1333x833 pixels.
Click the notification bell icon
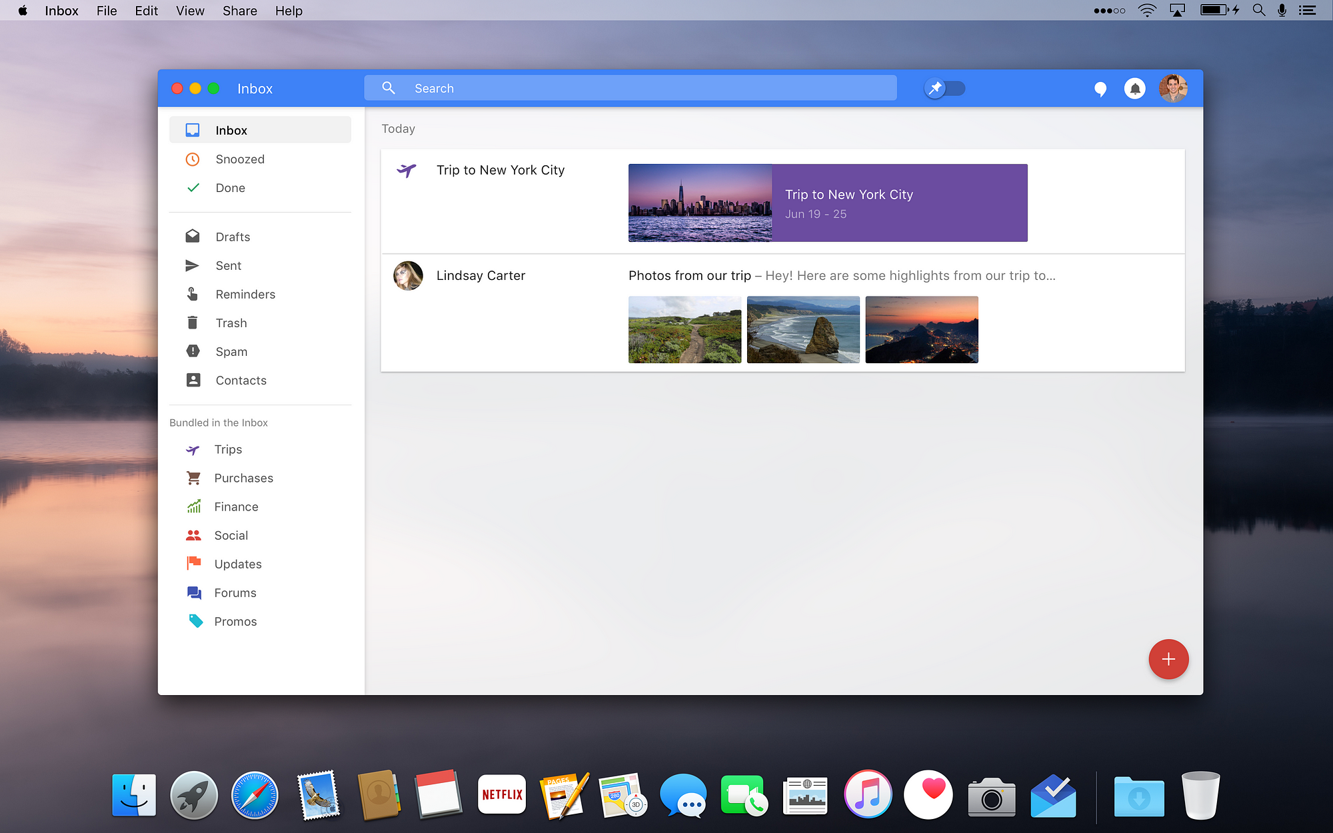pyautogui.click(x=1135, y=88)
